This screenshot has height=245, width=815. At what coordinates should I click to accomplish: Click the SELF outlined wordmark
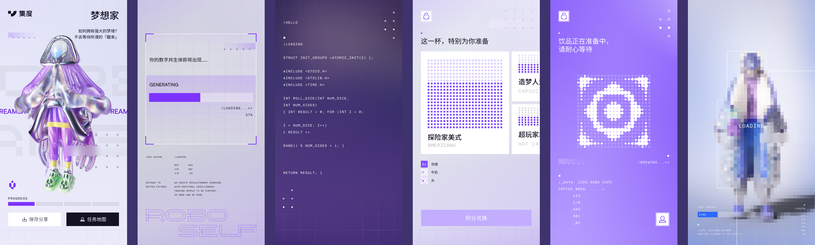tap(218, 231)
